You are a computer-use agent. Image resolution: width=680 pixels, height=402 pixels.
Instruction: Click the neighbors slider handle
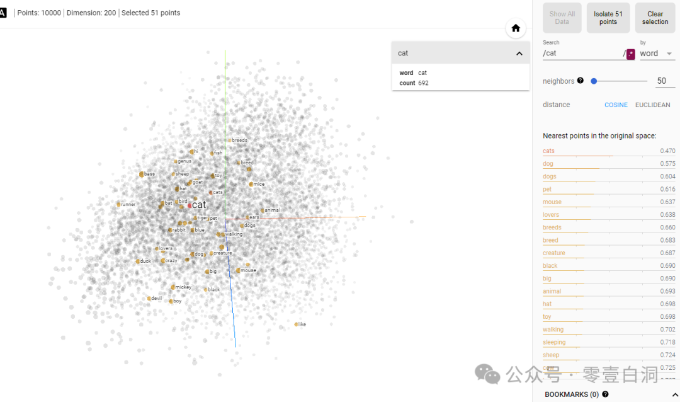click(x=594, y=81)
